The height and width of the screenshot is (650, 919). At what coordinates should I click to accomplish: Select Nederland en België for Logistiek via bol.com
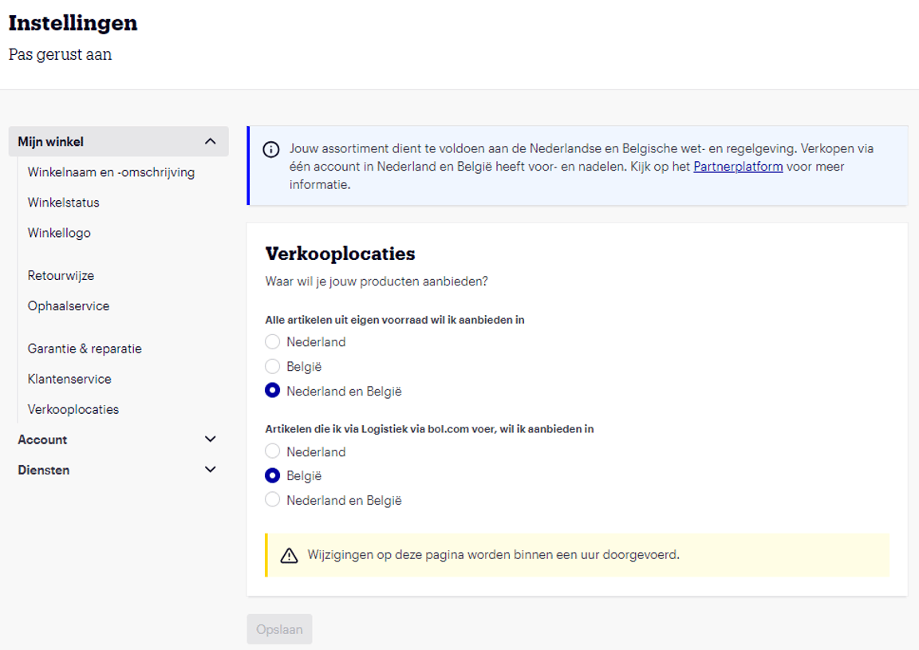[x=271, y=500]
